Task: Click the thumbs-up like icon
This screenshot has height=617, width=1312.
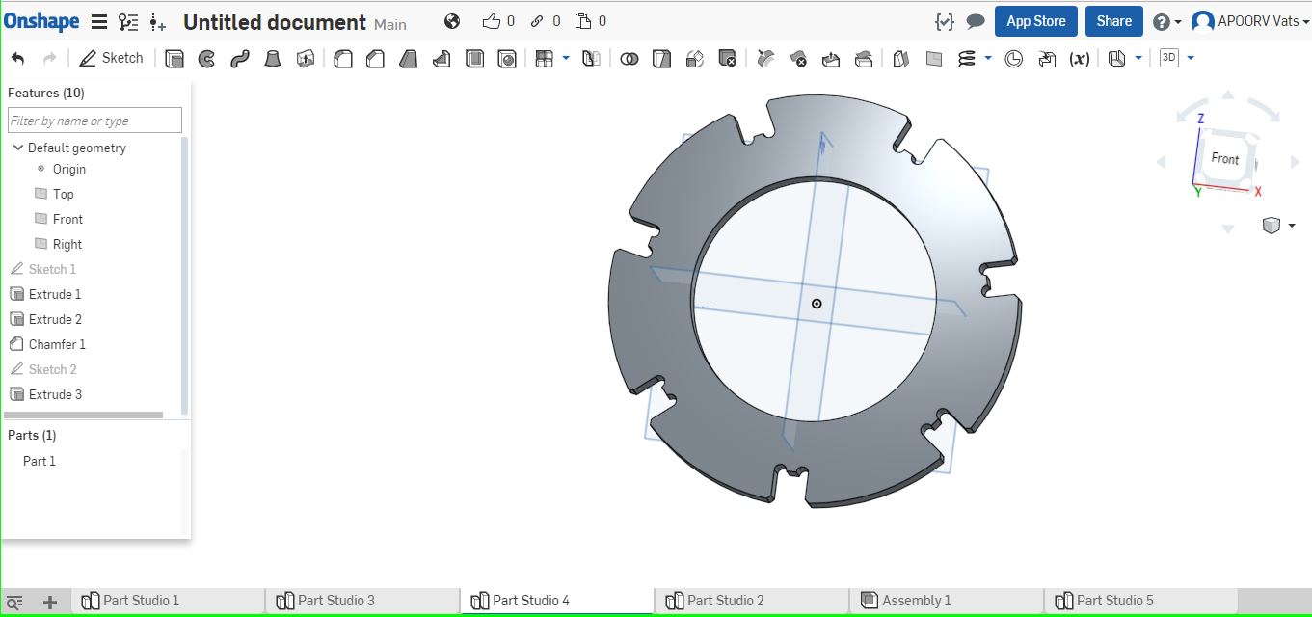Action: (491, 21)
